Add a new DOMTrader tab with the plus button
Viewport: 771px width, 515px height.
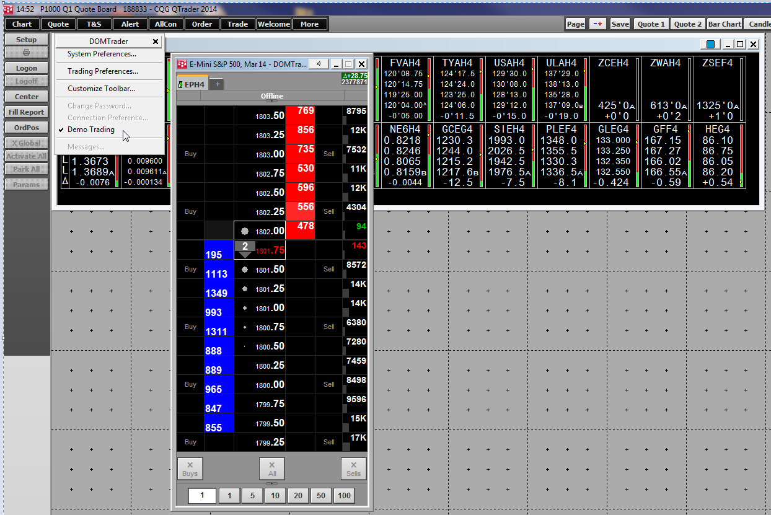pyautogui.click(x=218, y=84)
